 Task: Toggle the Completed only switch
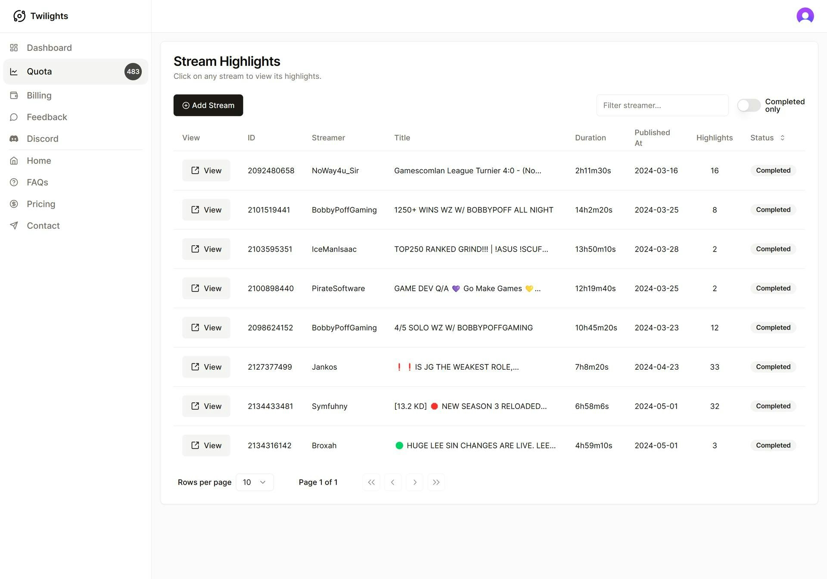coord(749,105)
